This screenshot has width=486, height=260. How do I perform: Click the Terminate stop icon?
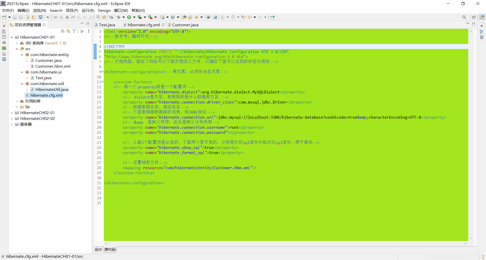pos(67,17)
